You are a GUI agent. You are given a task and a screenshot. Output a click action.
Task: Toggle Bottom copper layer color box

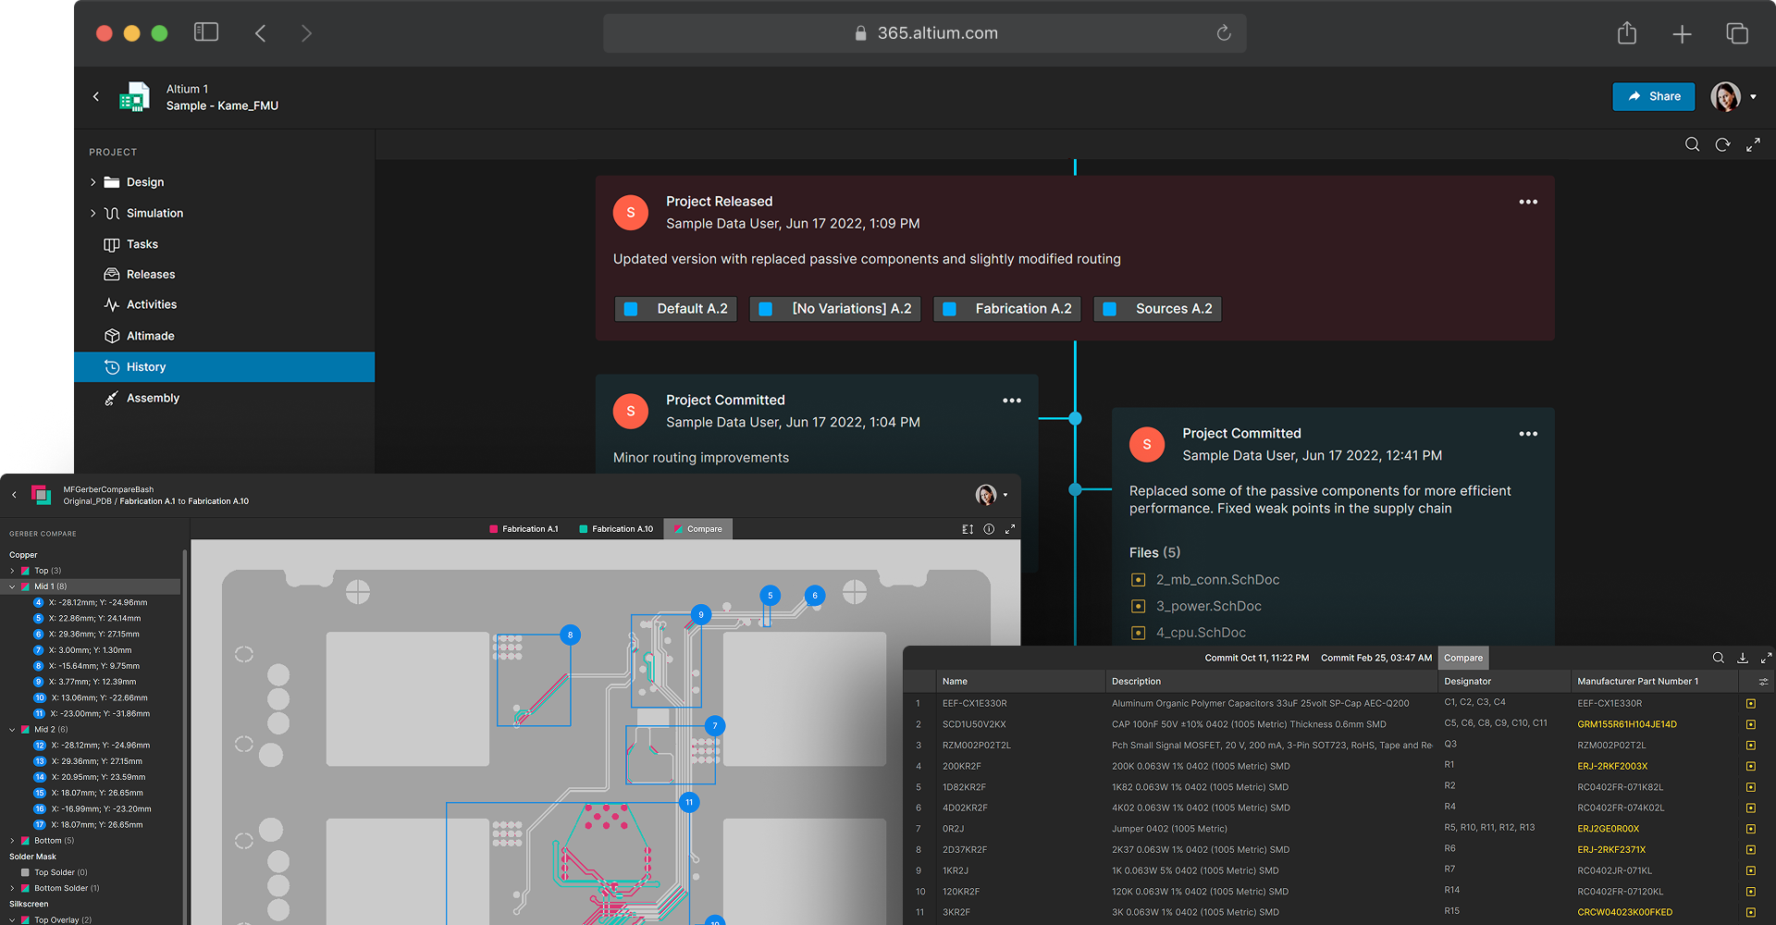point(26,841)
